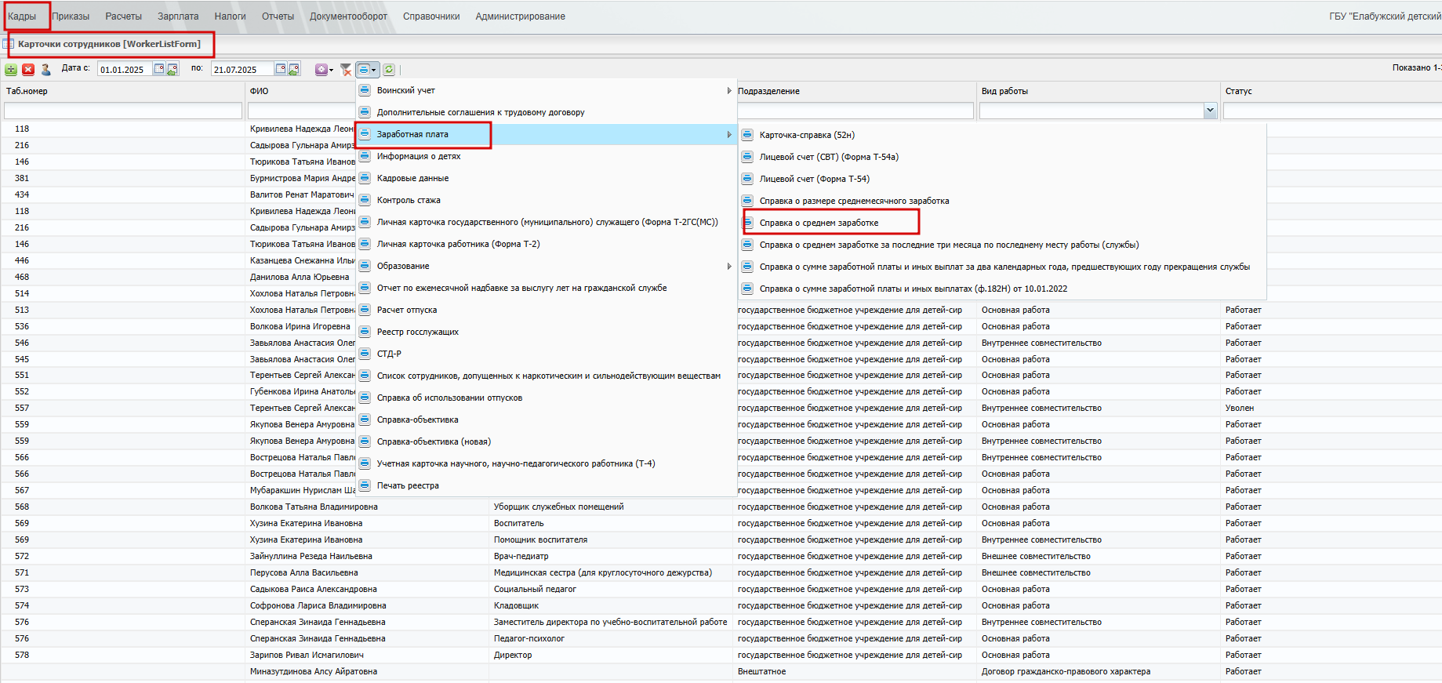Open the Кадры menu
1442x683 pixels.
22,16
